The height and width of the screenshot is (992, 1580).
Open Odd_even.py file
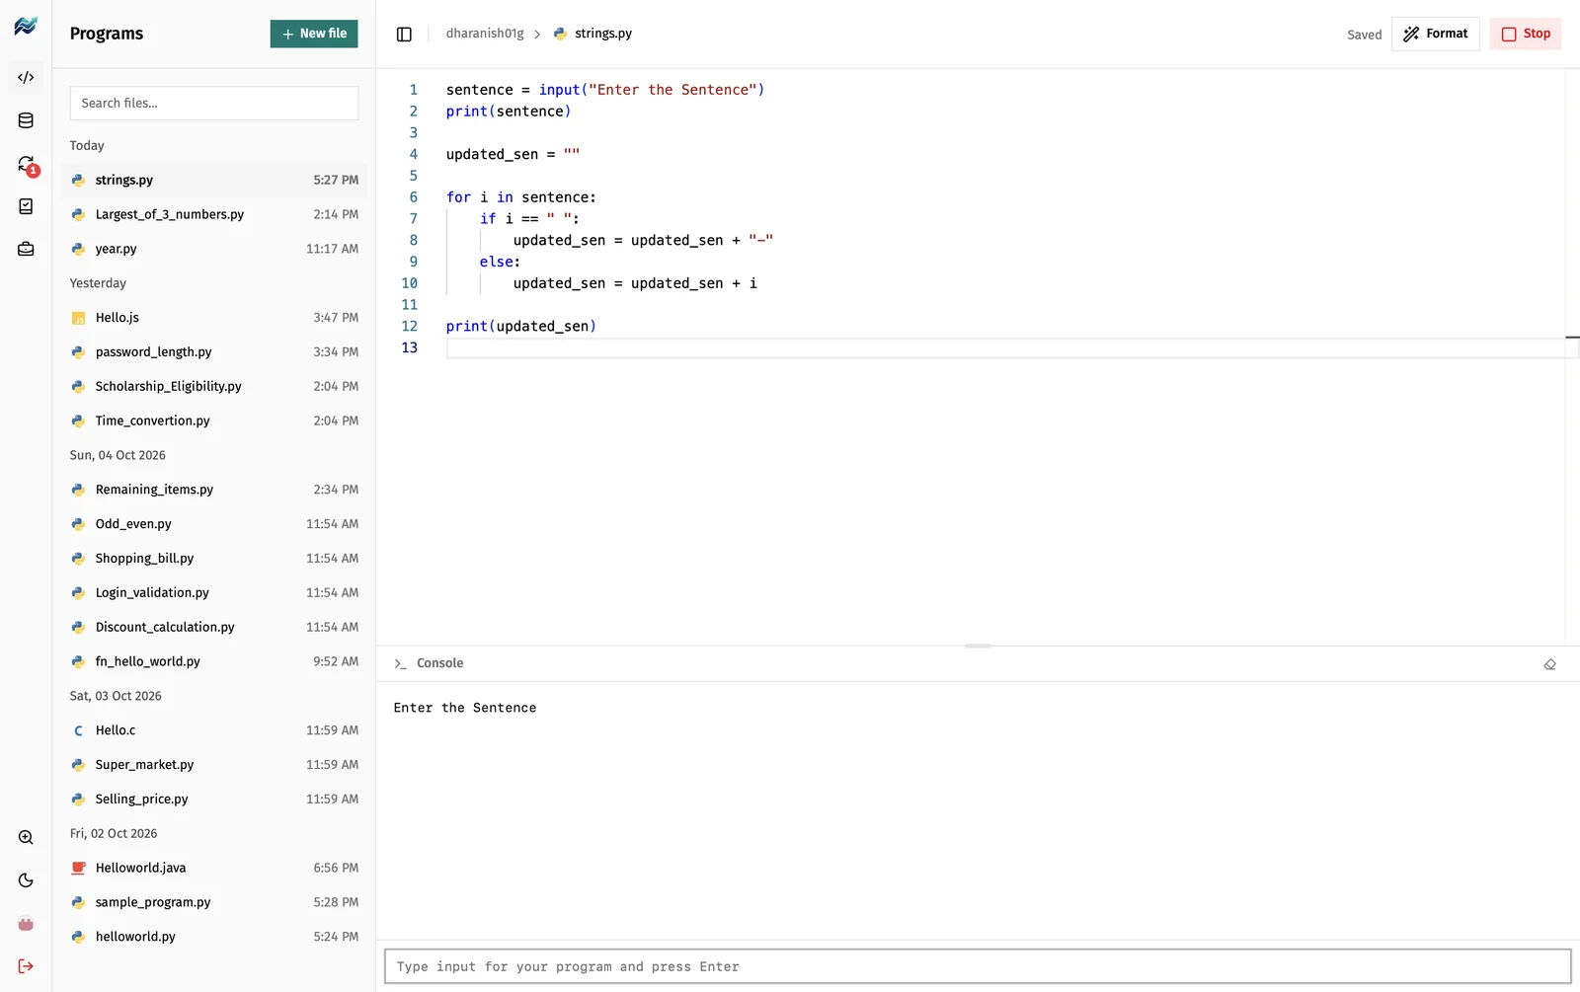tap(214, 524)
